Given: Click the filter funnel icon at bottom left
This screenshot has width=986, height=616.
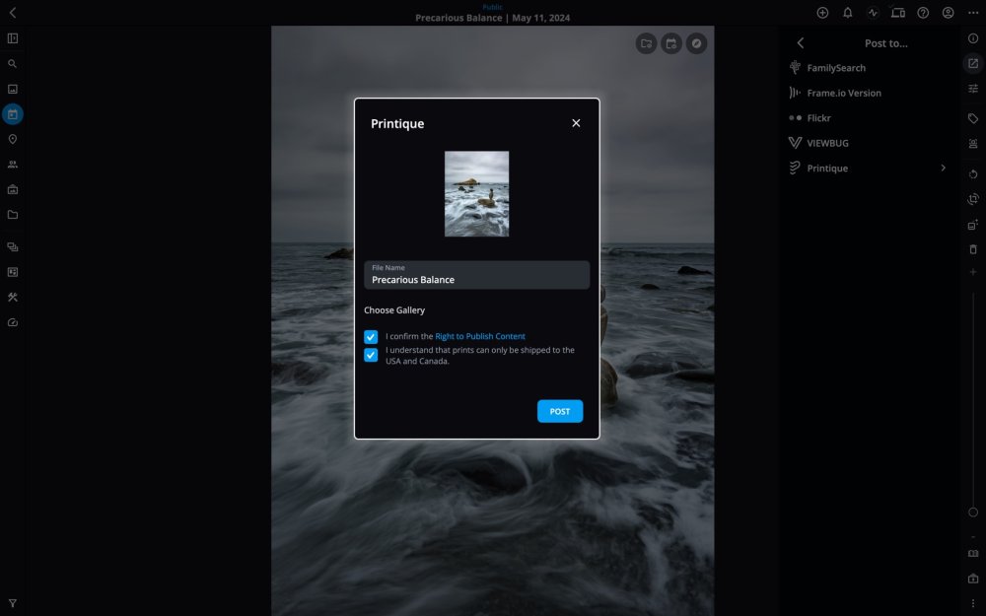Looking at the screenshot, I should 13,603.
